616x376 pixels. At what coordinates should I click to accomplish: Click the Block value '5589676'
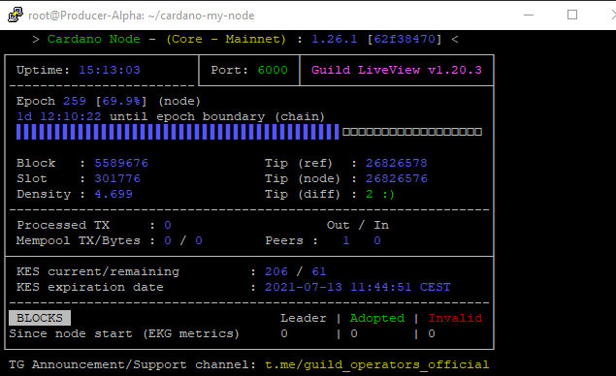121,163
